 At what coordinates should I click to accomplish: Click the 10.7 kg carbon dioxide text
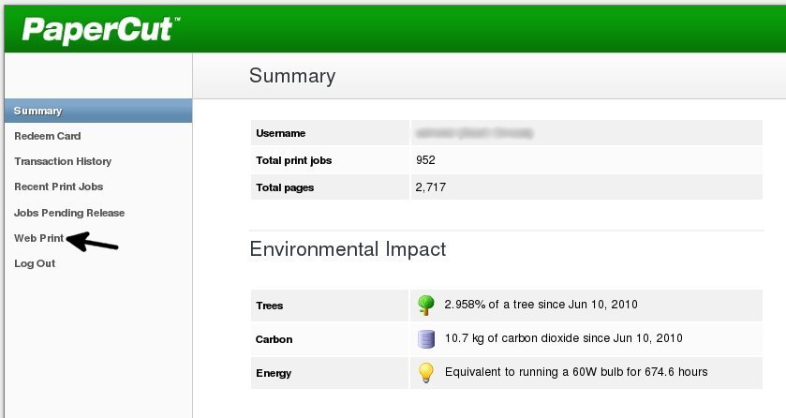click(x=563, y=338)
